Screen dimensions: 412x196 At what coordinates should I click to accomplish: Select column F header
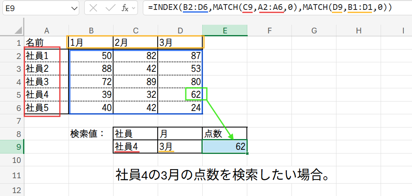[269, 31]
